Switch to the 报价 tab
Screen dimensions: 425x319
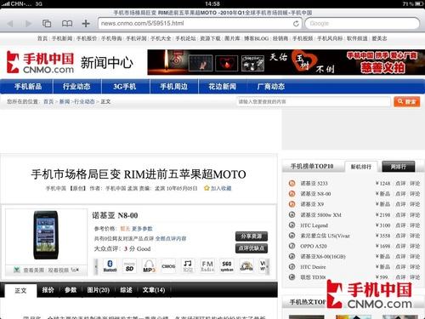pyautogui.click(x=48, y=290)
